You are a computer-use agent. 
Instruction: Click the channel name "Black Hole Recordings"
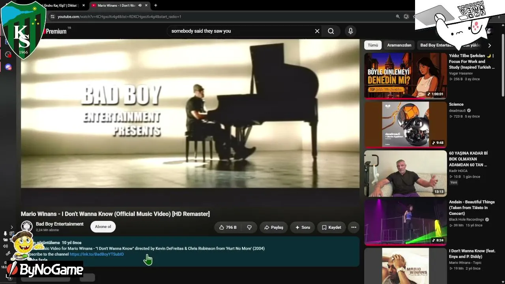pyautogui.click(x=466, y=220)
